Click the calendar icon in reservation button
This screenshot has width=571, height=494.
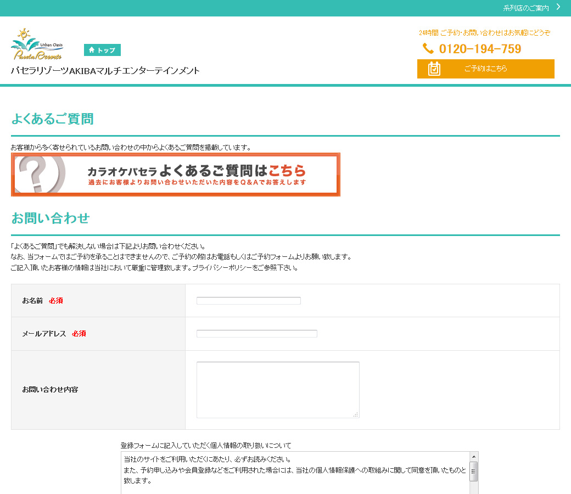434,69
